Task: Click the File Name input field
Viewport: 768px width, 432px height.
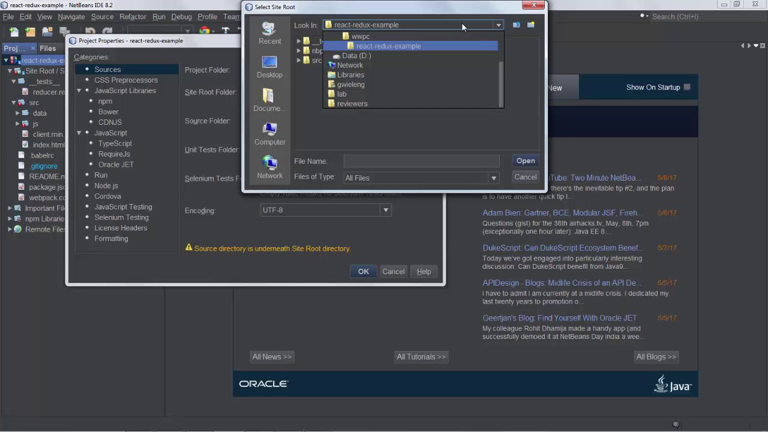Action: pos(421,161)
